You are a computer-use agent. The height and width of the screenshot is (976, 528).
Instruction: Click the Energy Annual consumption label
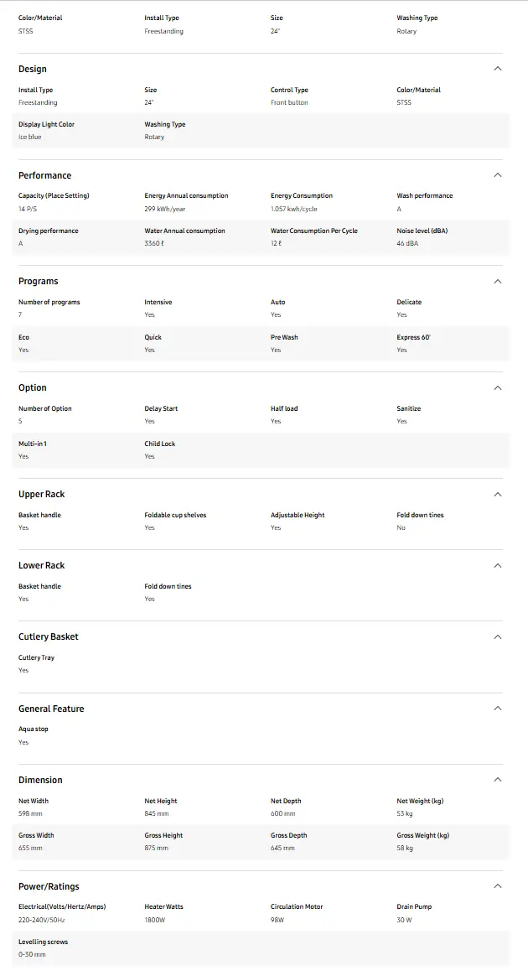186,195
